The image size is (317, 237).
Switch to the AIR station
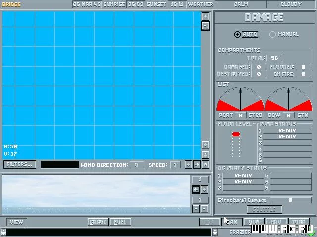(210, 222)
